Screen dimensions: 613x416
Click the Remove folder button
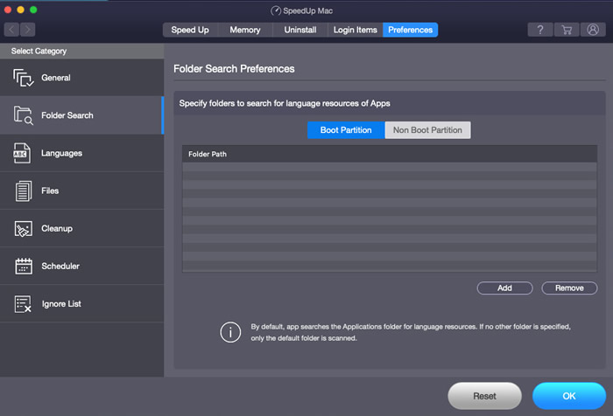(x=569, y=288)
